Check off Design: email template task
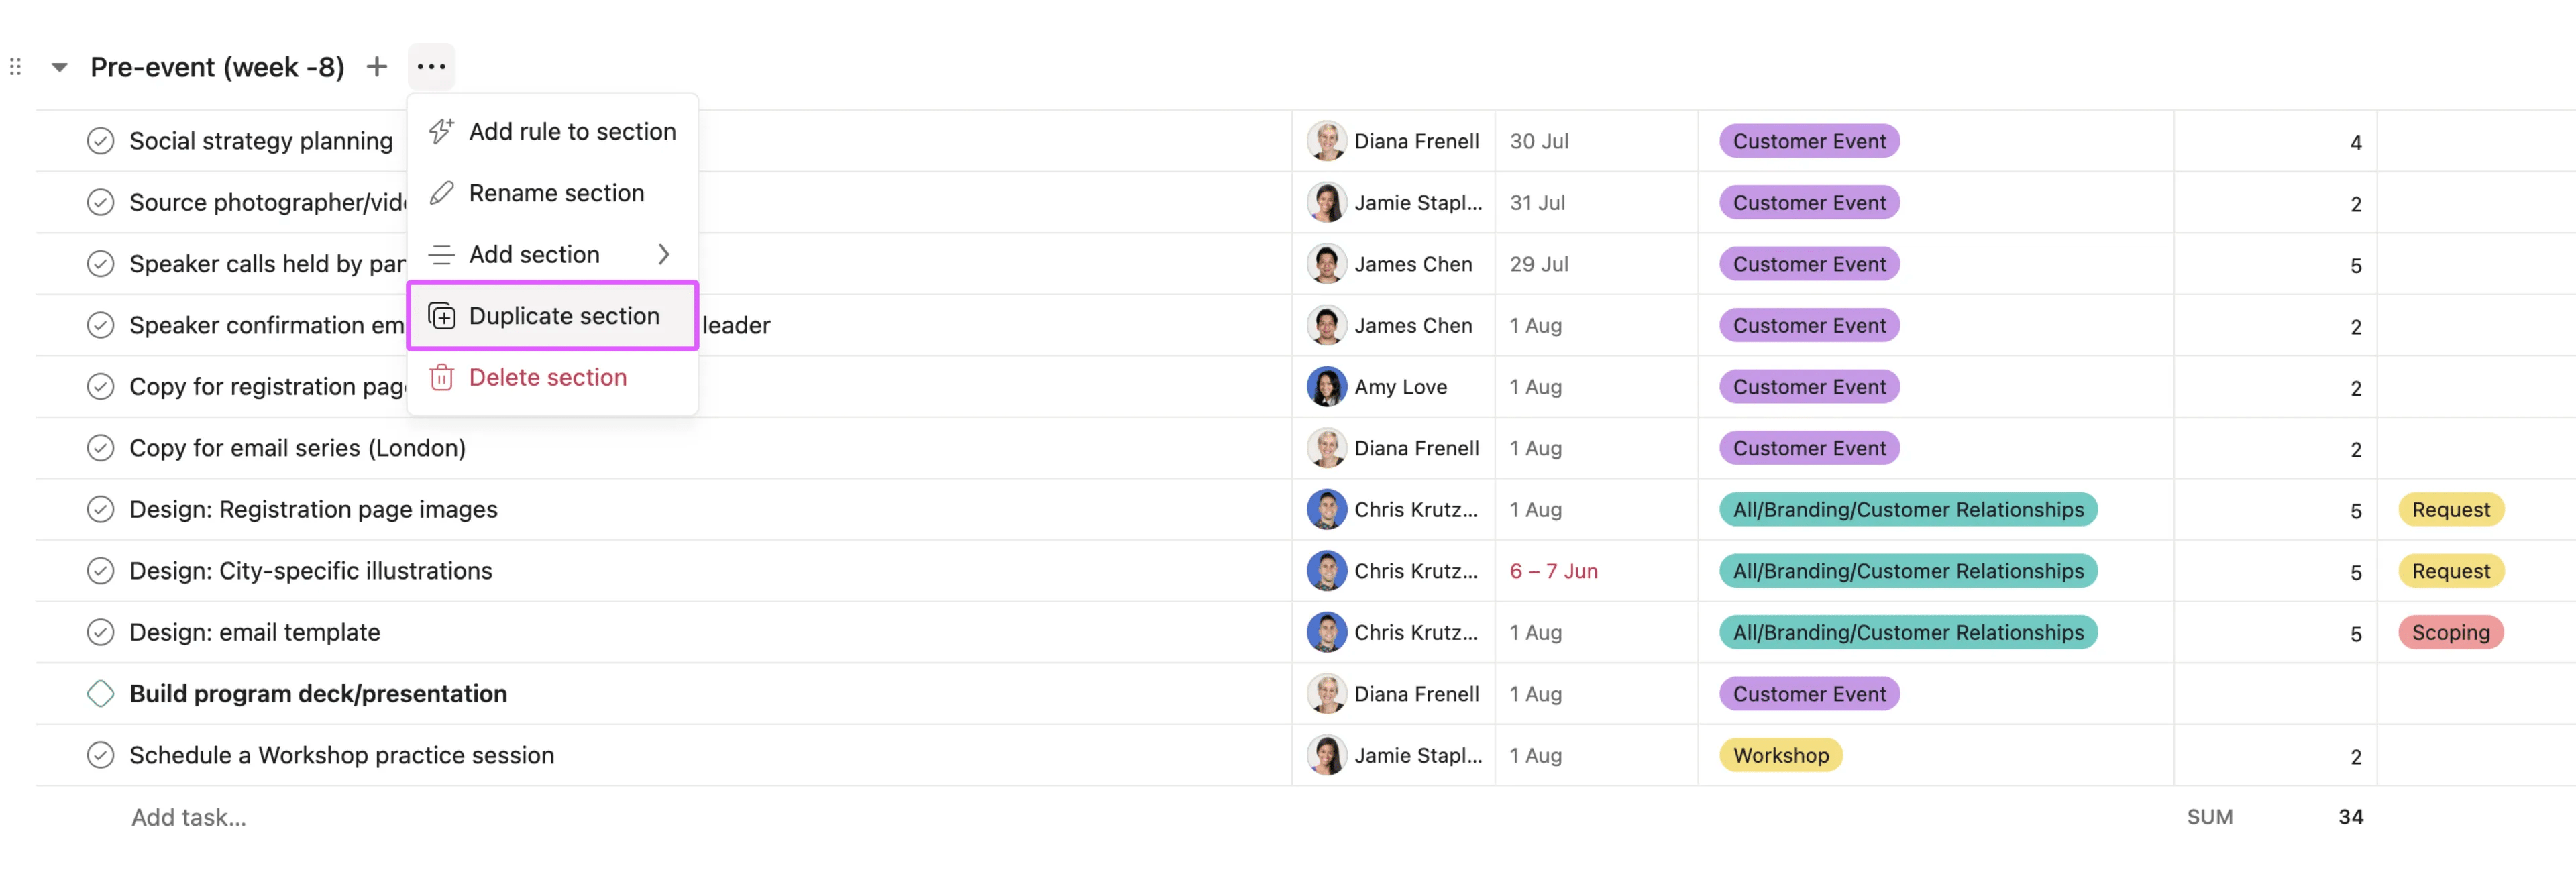The width and height of the screenshot is (2576, 882). coord(100,632)
